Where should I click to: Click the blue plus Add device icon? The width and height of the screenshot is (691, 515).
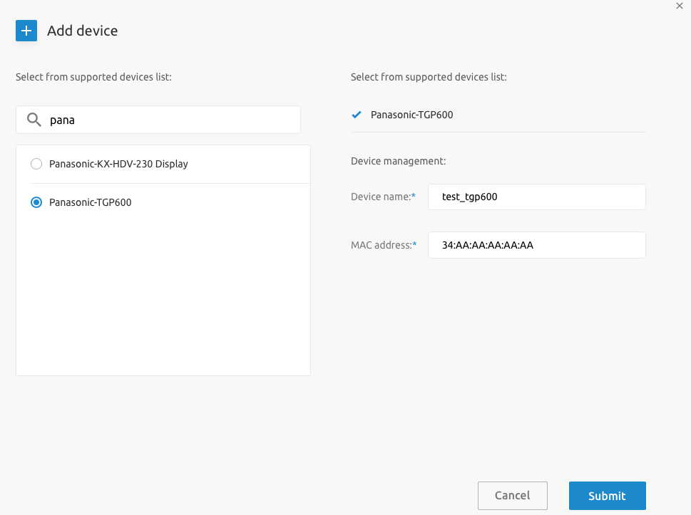(26, 31)
